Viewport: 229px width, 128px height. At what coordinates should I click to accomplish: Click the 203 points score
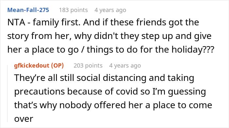tap(88, 66)
